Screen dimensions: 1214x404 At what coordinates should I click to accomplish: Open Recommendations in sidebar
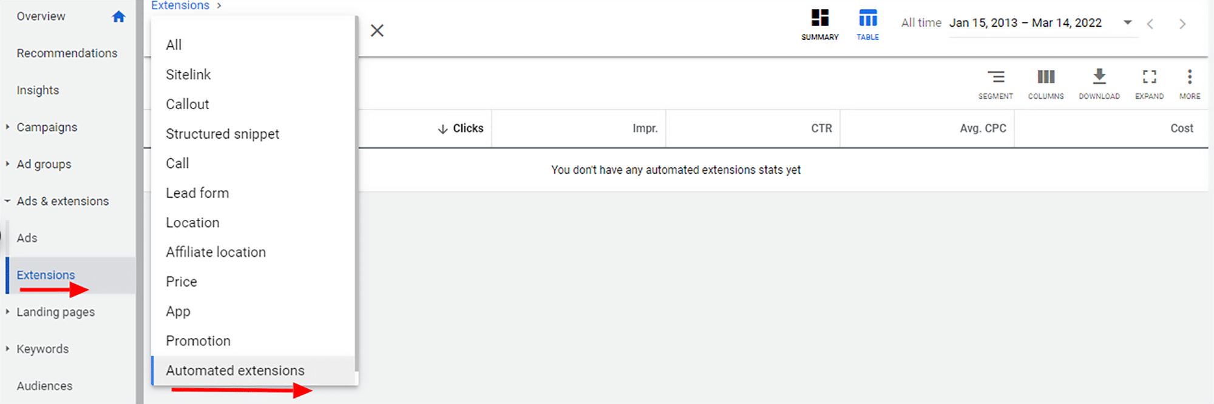tap(67, 53)
